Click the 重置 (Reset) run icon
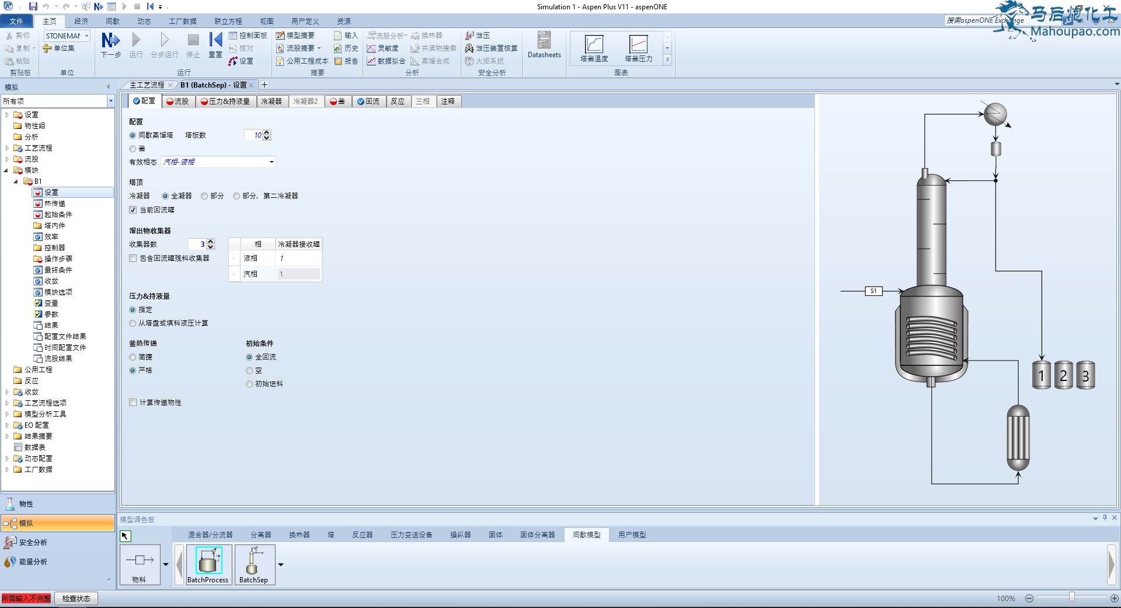1121x608 pixels. [x=215, y=45]
